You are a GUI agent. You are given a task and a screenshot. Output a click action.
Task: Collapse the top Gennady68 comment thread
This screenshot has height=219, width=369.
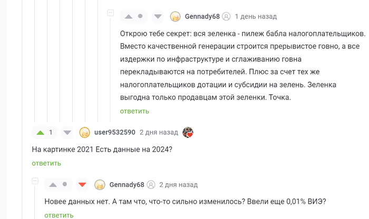pyautogui.click(x=110, y=13)
